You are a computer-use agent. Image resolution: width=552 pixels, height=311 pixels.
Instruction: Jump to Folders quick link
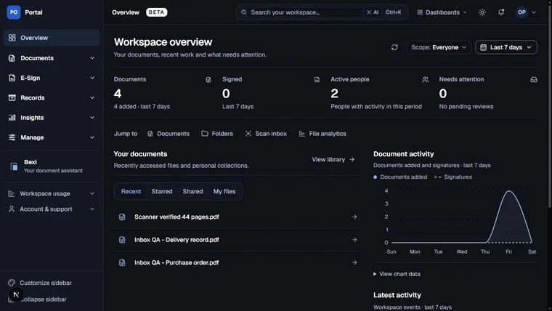click(217, 134)
